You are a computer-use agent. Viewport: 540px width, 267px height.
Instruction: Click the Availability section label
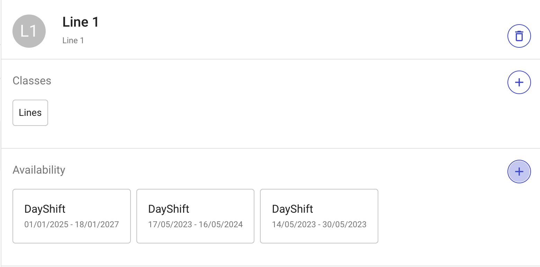(x=39, y=170)
